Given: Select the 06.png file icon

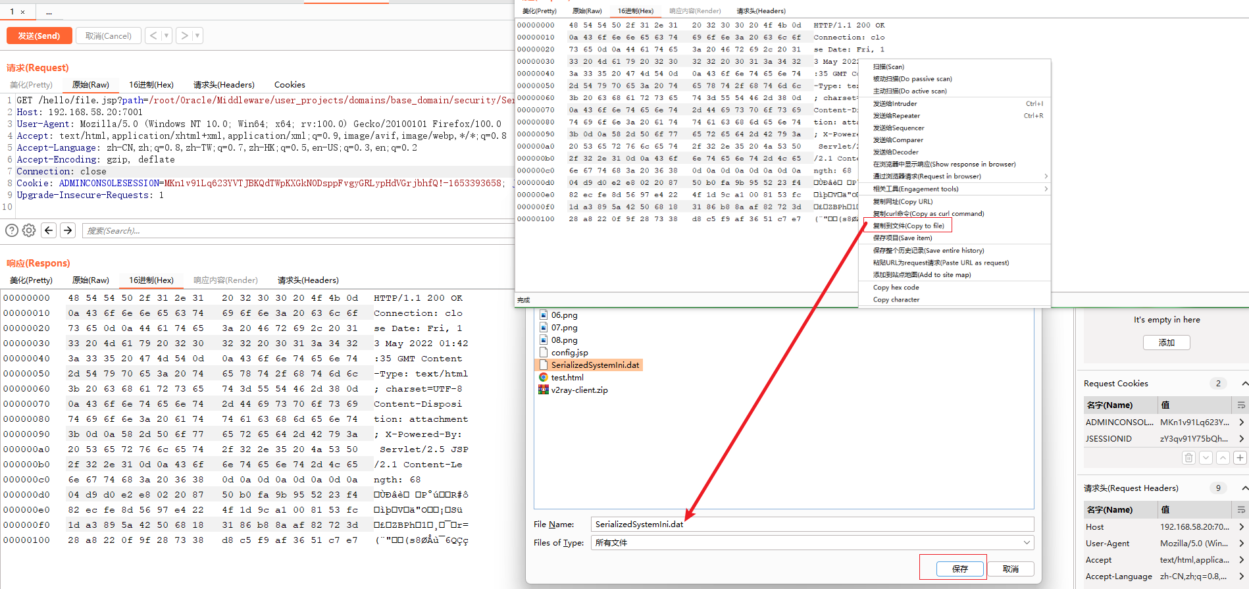Looking at the screenshot, I should pos(544,315).
